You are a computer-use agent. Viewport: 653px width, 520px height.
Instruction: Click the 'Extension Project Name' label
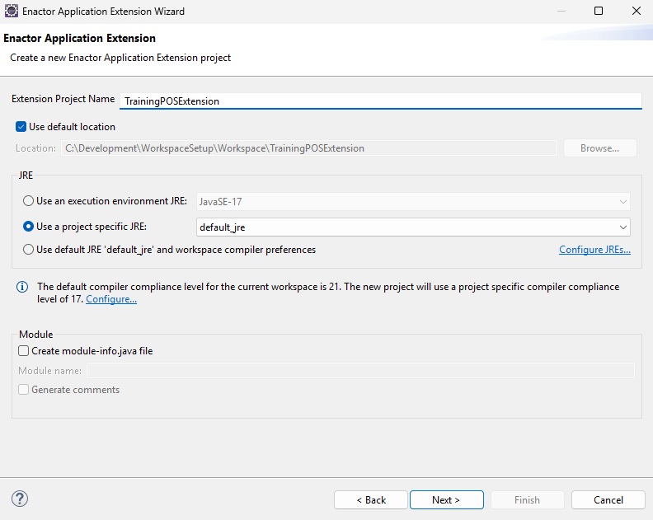(63, 99)
